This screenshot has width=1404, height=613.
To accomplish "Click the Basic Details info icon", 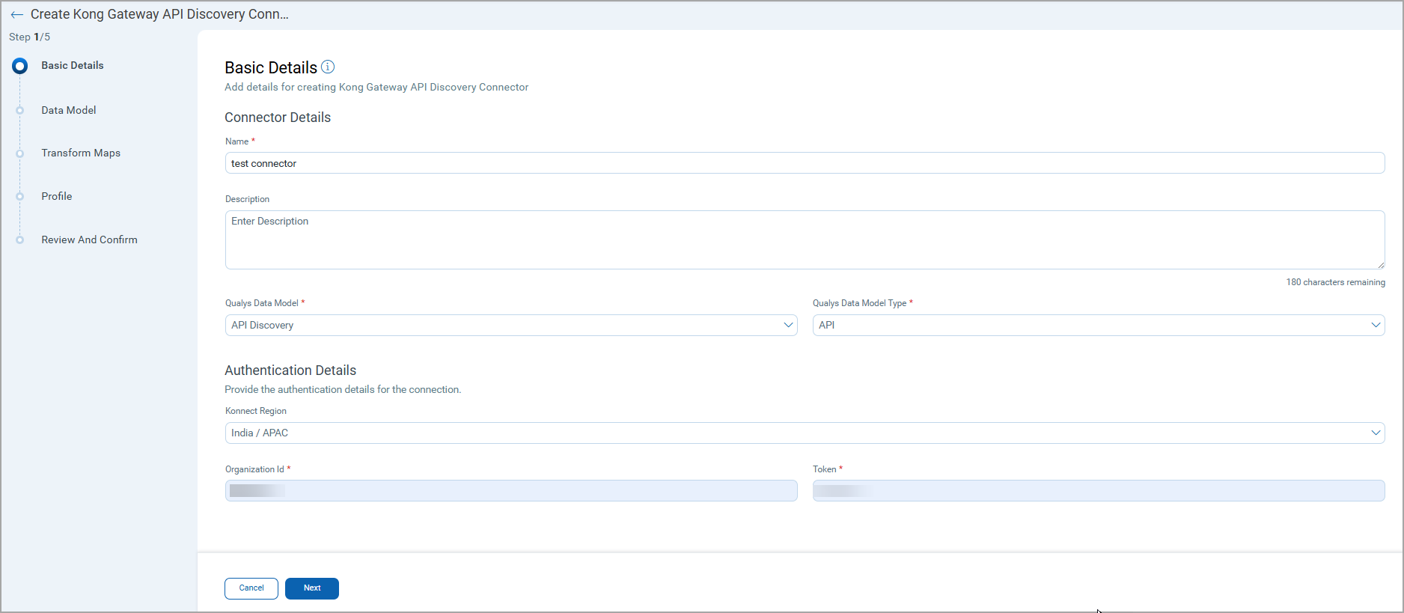I will pyautogui.click(x=328, y=67).
